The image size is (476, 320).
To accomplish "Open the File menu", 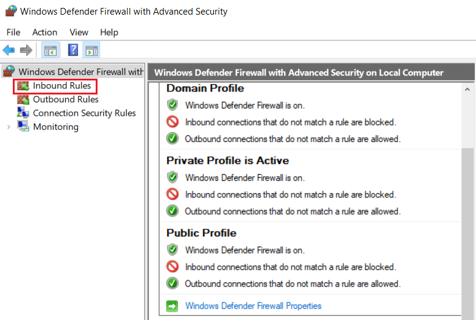I will click(x=13, y=32).
